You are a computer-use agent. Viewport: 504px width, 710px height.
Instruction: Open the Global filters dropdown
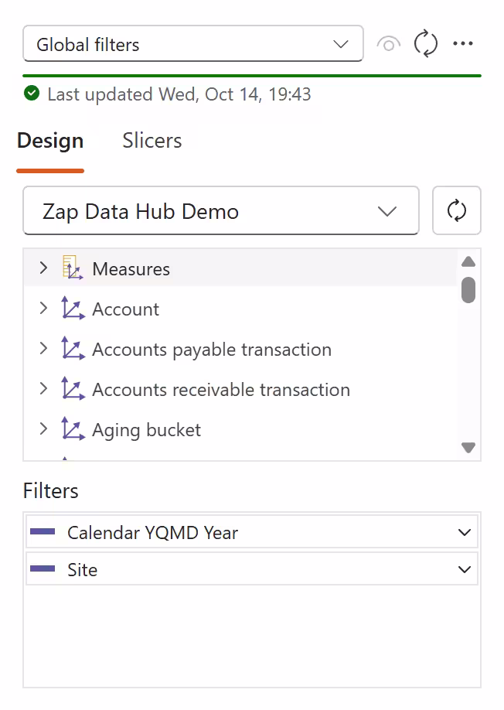tap(192, 43)
